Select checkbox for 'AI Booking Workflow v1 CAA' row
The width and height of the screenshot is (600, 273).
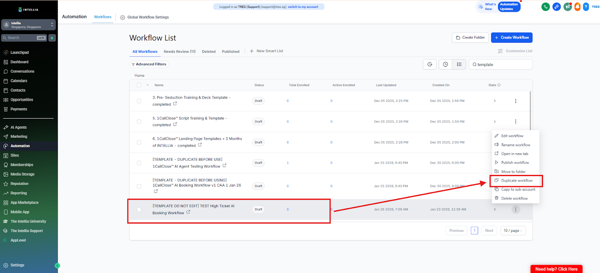[139, 186]
